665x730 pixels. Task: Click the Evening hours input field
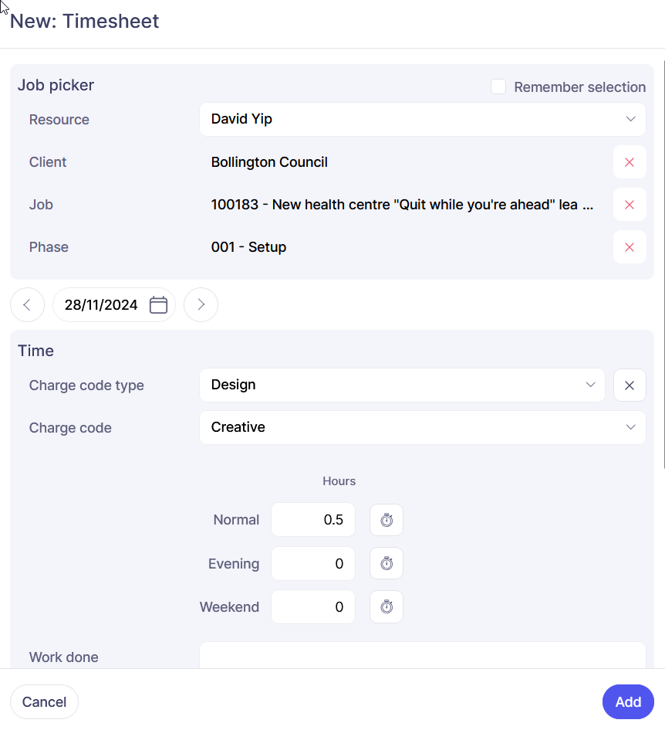coord(313,564)
